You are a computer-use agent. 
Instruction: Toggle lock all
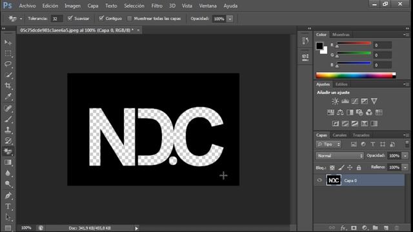359,168
